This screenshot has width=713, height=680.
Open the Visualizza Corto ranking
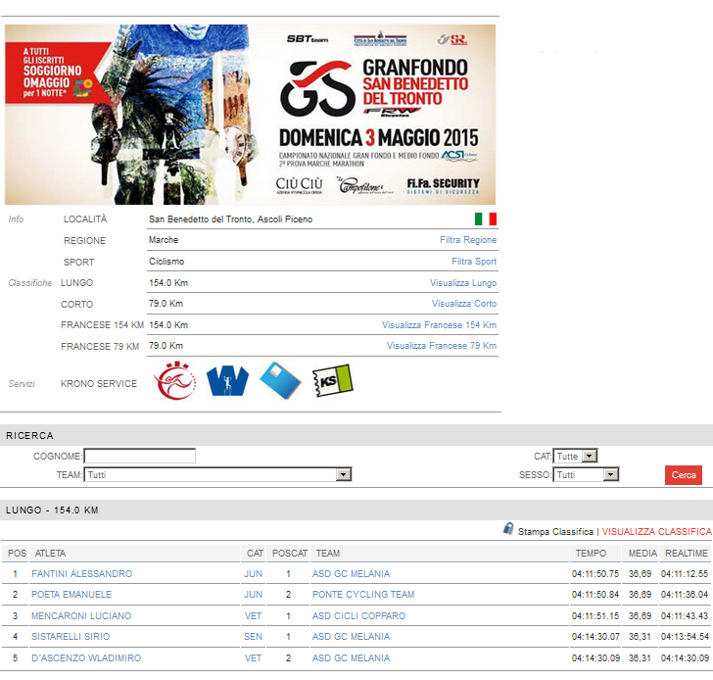pos(464,304)
